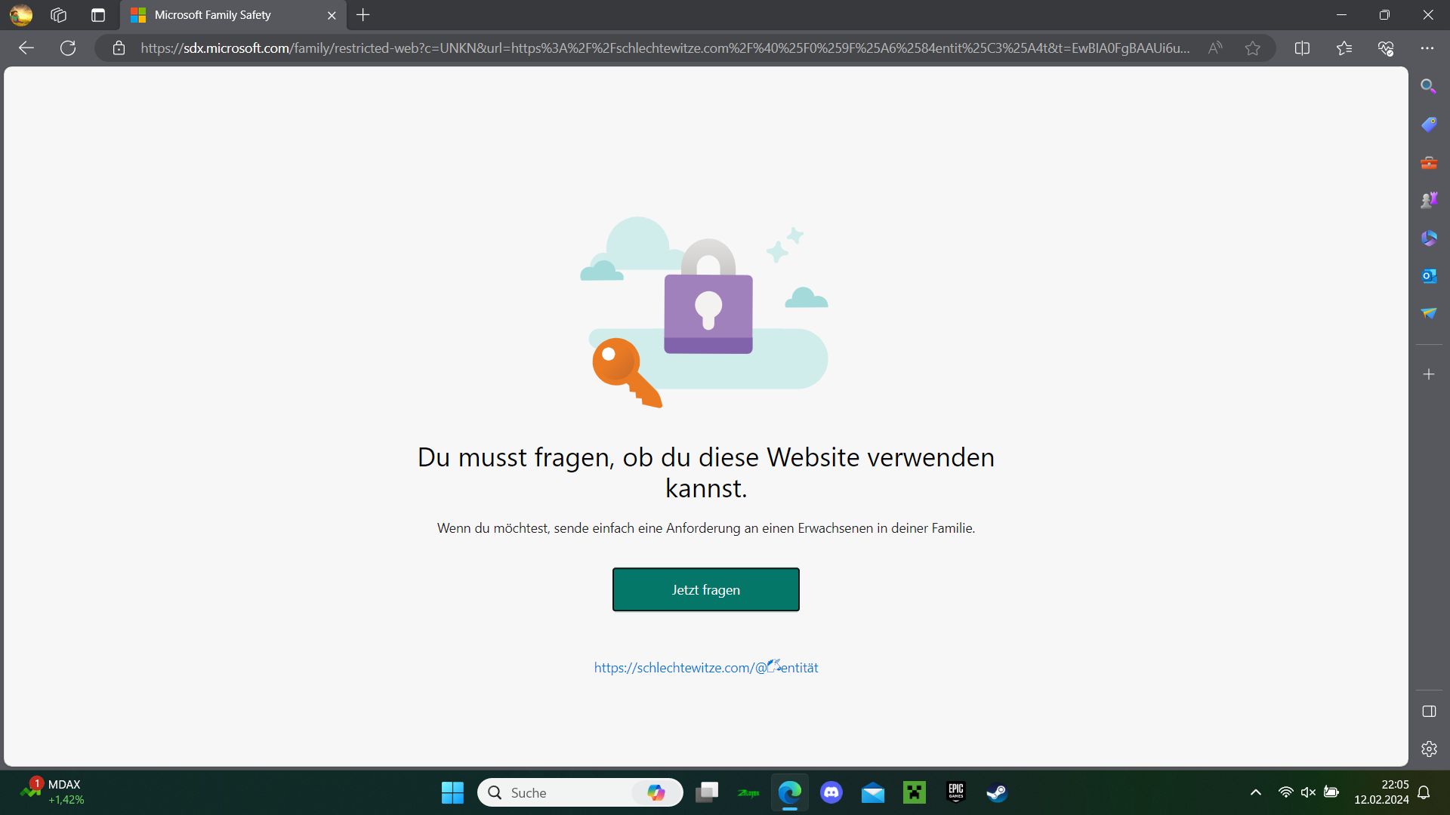
Task: Click the Jetzt fragen button
Action: pos(705,589)
